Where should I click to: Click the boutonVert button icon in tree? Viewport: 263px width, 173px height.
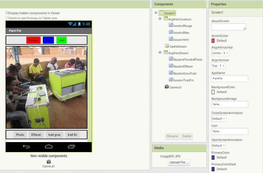[x=171, y=39]
